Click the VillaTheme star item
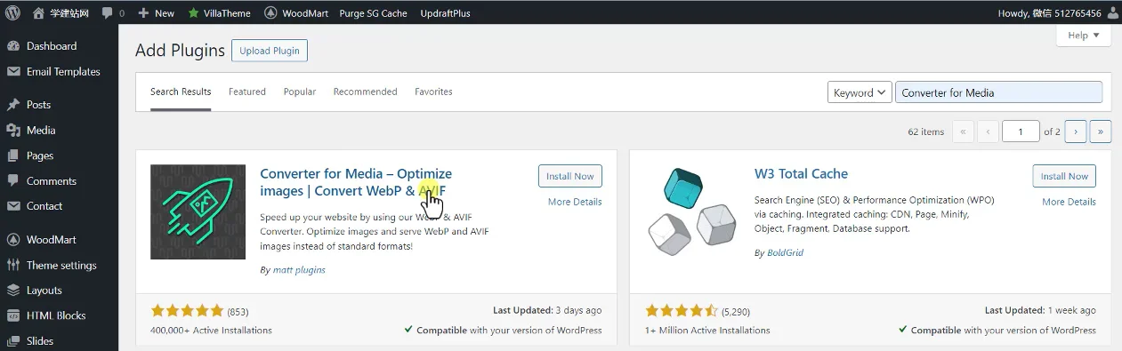1122x351 pixels. pos(220,13)
